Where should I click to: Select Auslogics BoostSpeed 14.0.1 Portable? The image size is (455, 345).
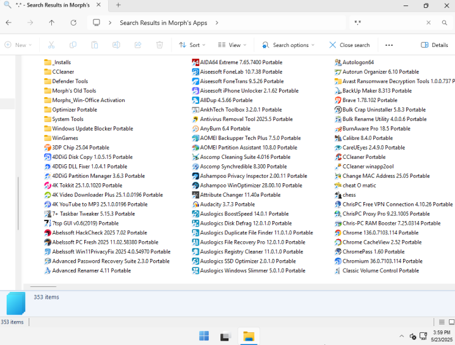pyautogui.click(x=241, y=214)
